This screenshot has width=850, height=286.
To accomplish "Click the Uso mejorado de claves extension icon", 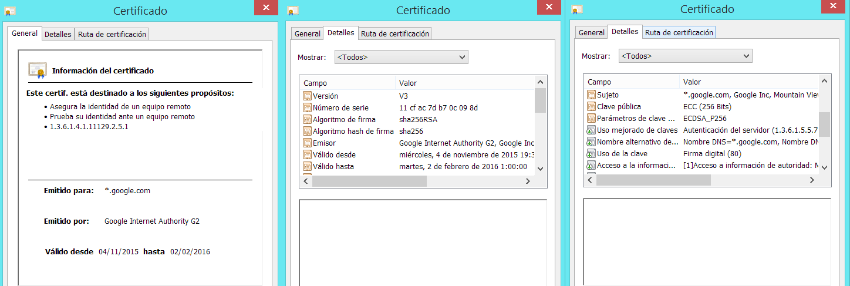I will click(x=591, y=130).
